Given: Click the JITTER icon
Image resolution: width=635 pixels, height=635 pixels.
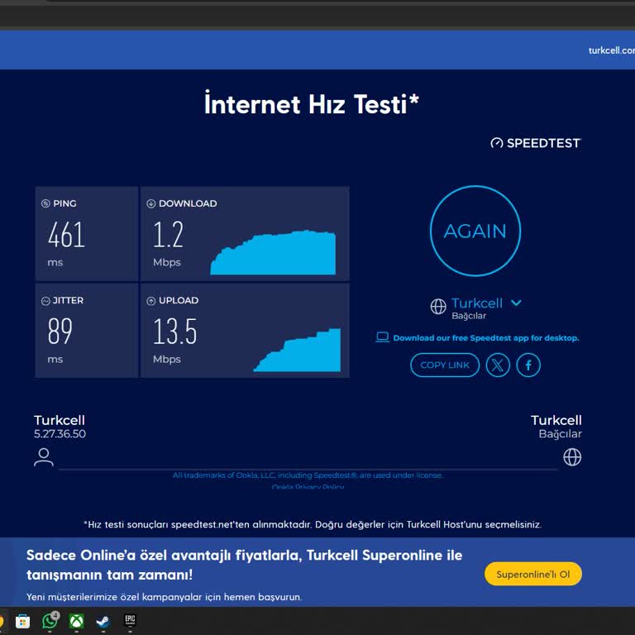Looking at the screenshot, I should click(45, 300).
